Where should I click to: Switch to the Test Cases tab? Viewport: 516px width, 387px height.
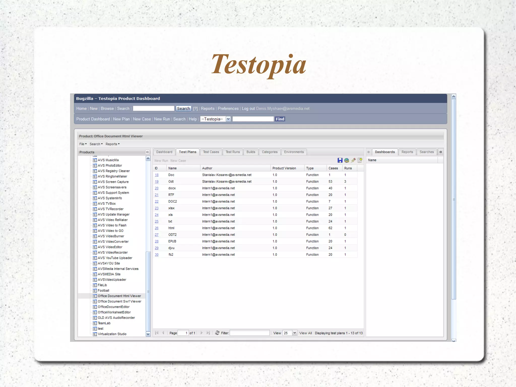coord(211,152)
